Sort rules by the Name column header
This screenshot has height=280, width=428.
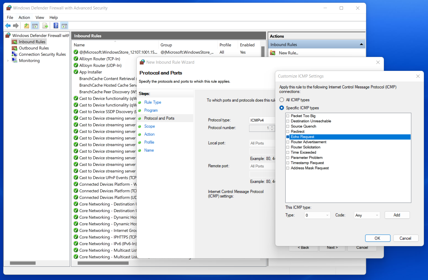click(x=115, y=45)
